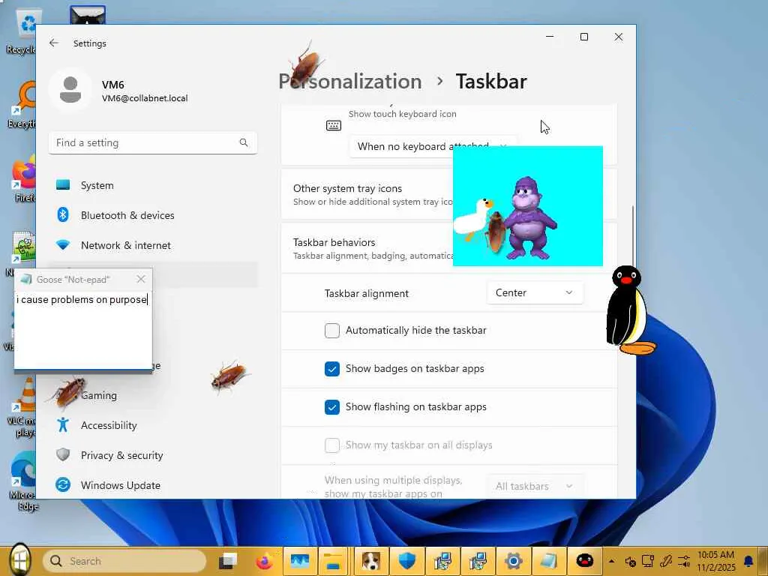The width and height of the screenshot is (768, 576).
Task: Launch Firefox from the taskbar
Action: click(264, 561)
